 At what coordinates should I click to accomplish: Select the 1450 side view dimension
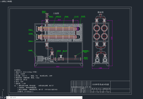tap(100, 68)
